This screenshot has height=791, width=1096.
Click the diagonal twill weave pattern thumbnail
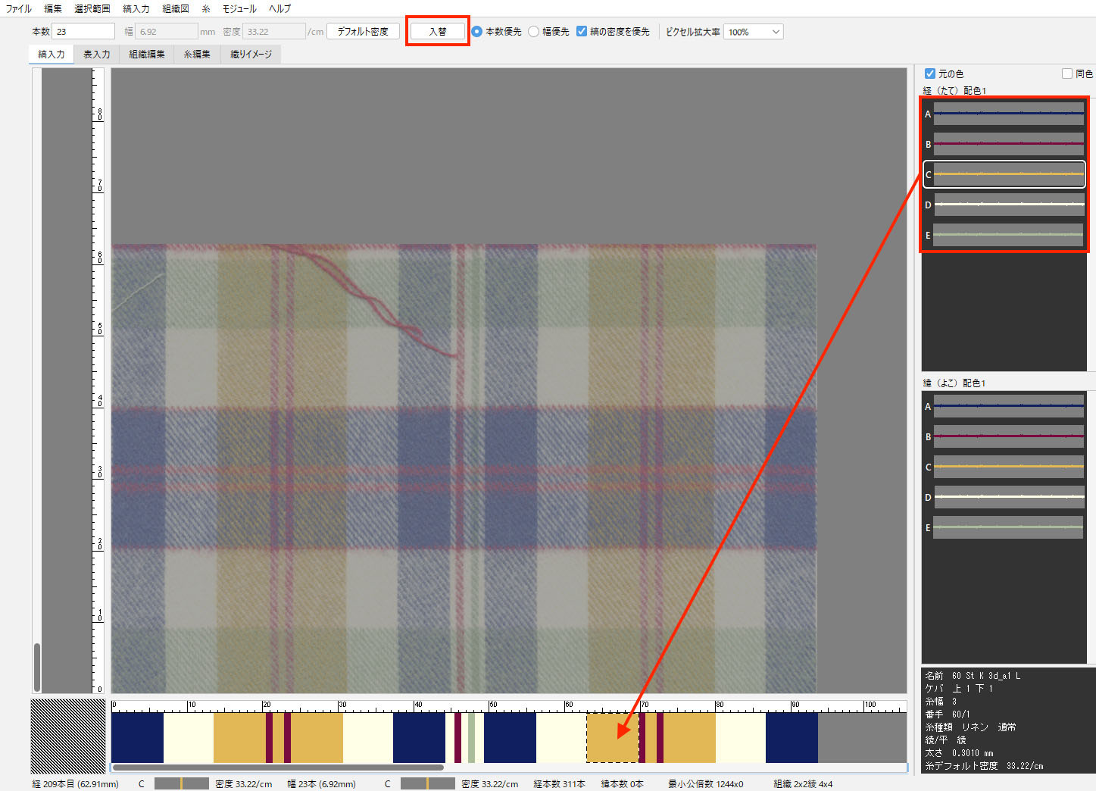[x=68, y=736]
